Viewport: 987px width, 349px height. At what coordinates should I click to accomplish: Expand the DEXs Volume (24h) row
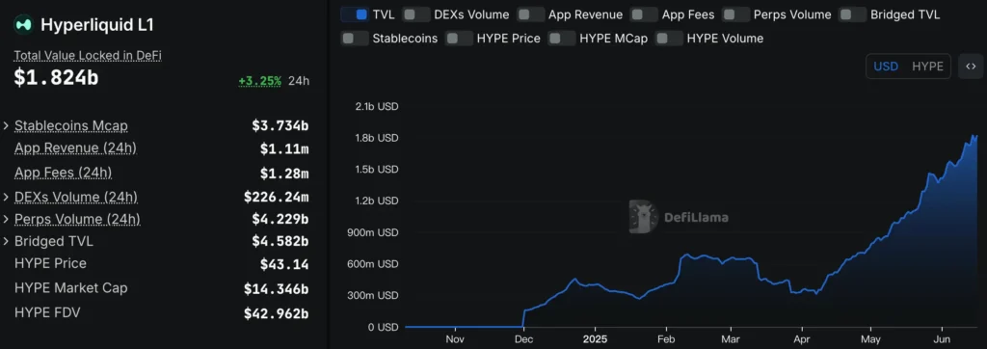7,198
